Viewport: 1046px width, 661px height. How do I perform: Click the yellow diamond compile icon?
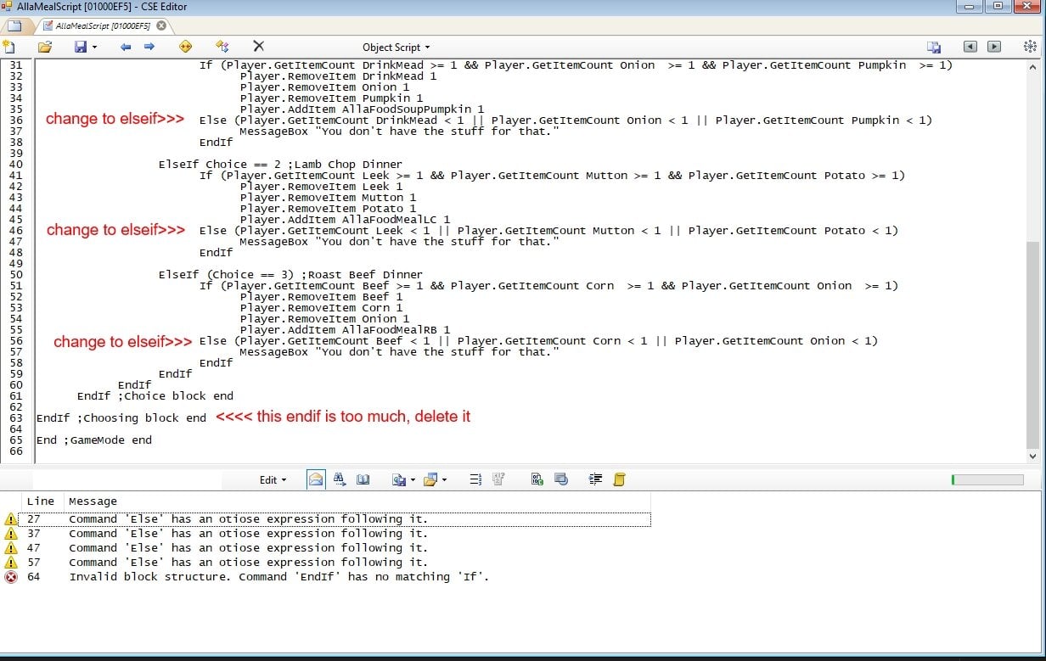coord(186,47)
